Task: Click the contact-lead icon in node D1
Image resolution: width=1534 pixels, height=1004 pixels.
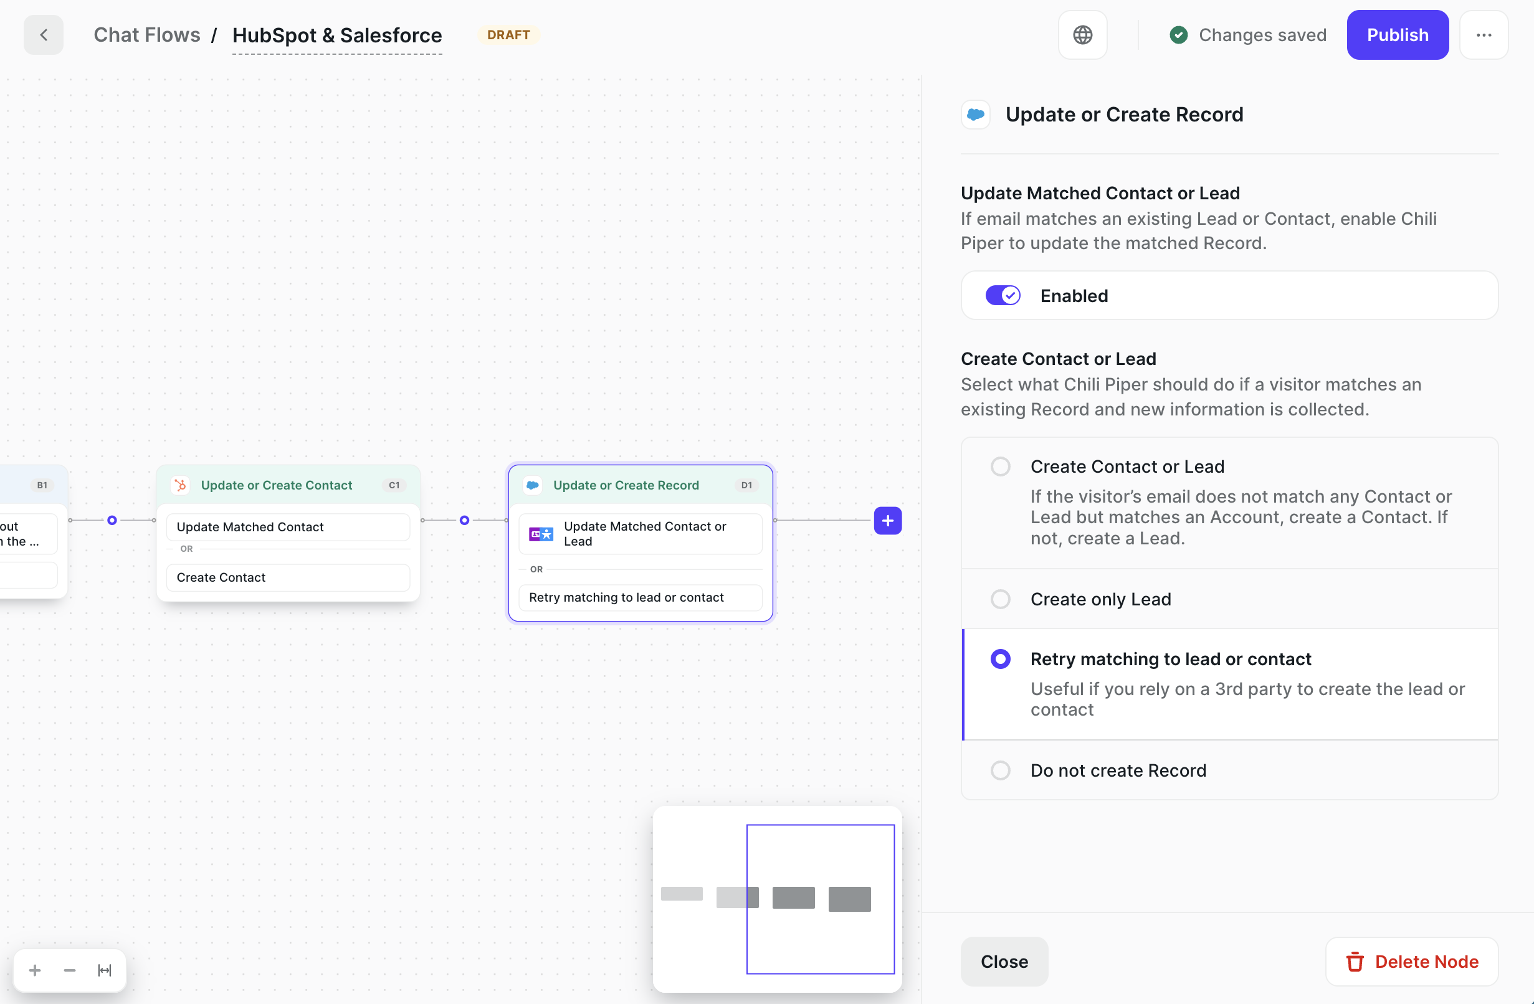Action: (x=541, y=534)
